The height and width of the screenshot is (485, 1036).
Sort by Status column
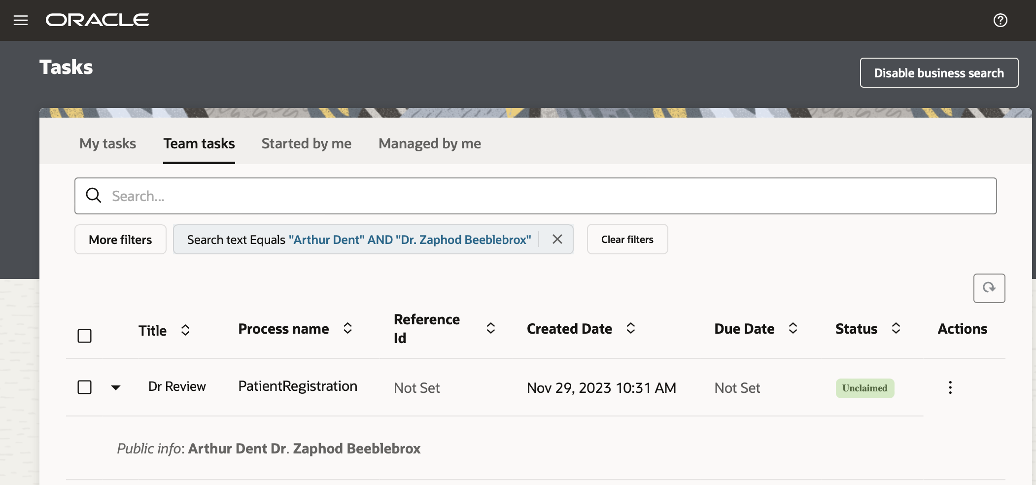click(x=896, y=329)
